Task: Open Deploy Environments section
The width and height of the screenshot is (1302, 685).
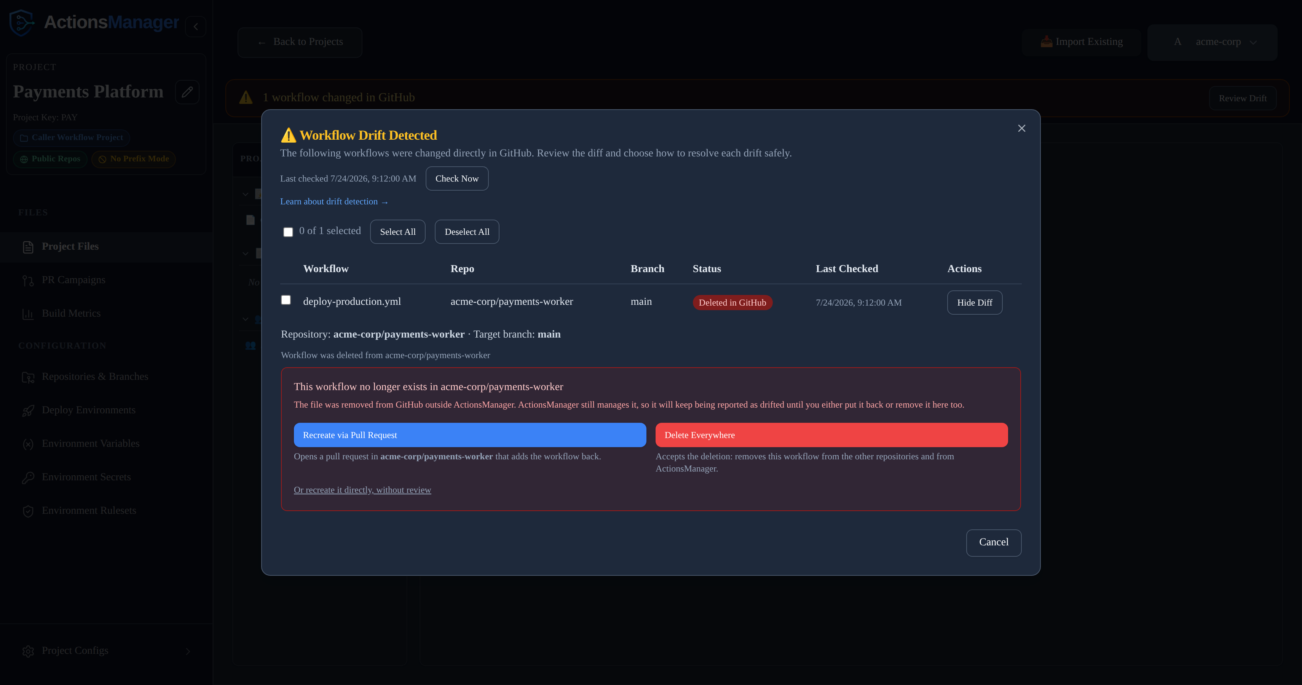Action: [x=106, y=411]
